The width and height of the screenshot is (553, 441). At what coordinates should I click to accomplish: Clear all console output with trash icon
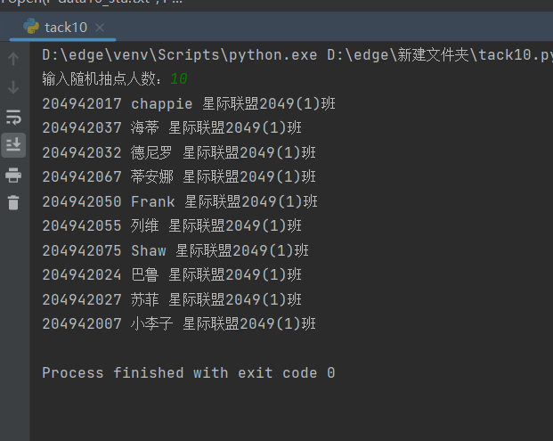click(13, 202)
